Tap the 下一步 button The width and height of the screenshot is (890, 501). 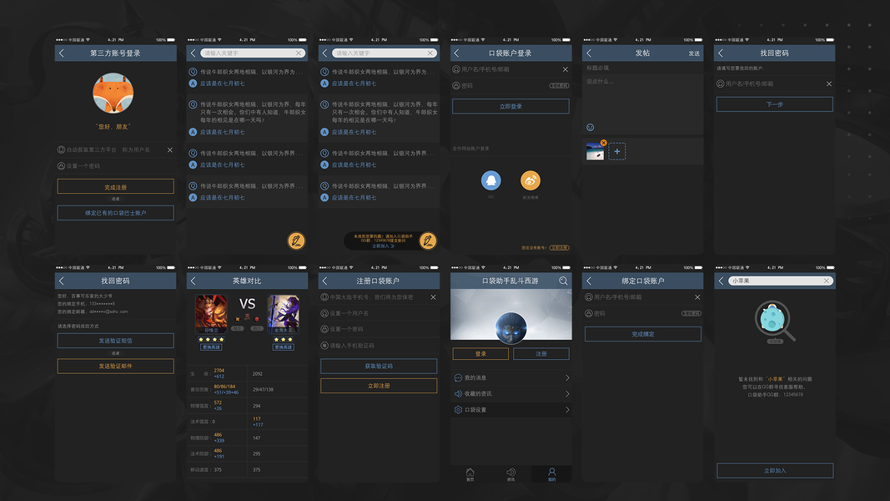click(775, 104)
